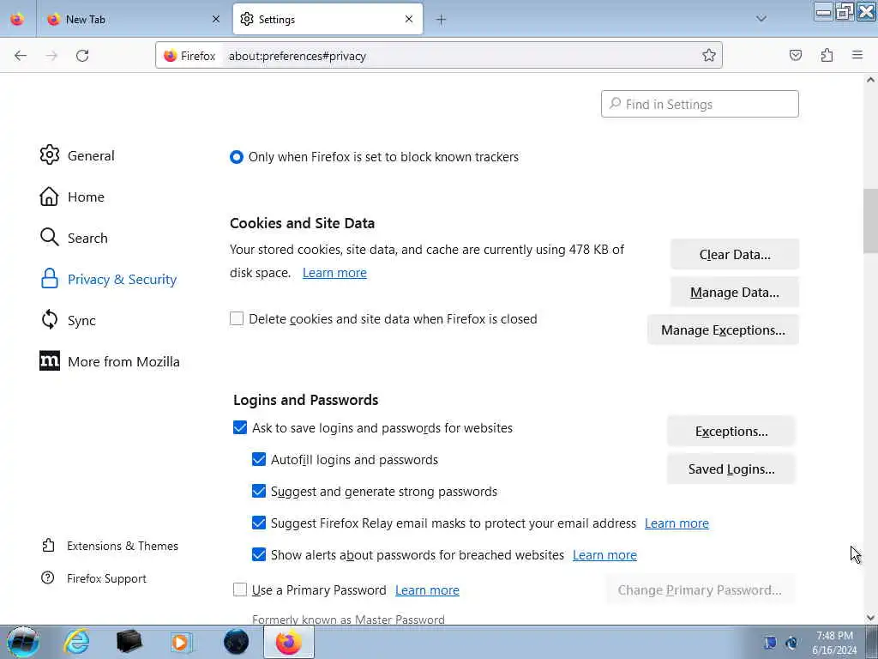
Task: Open a new tab with plus icon
Action: tap(442, 20)
